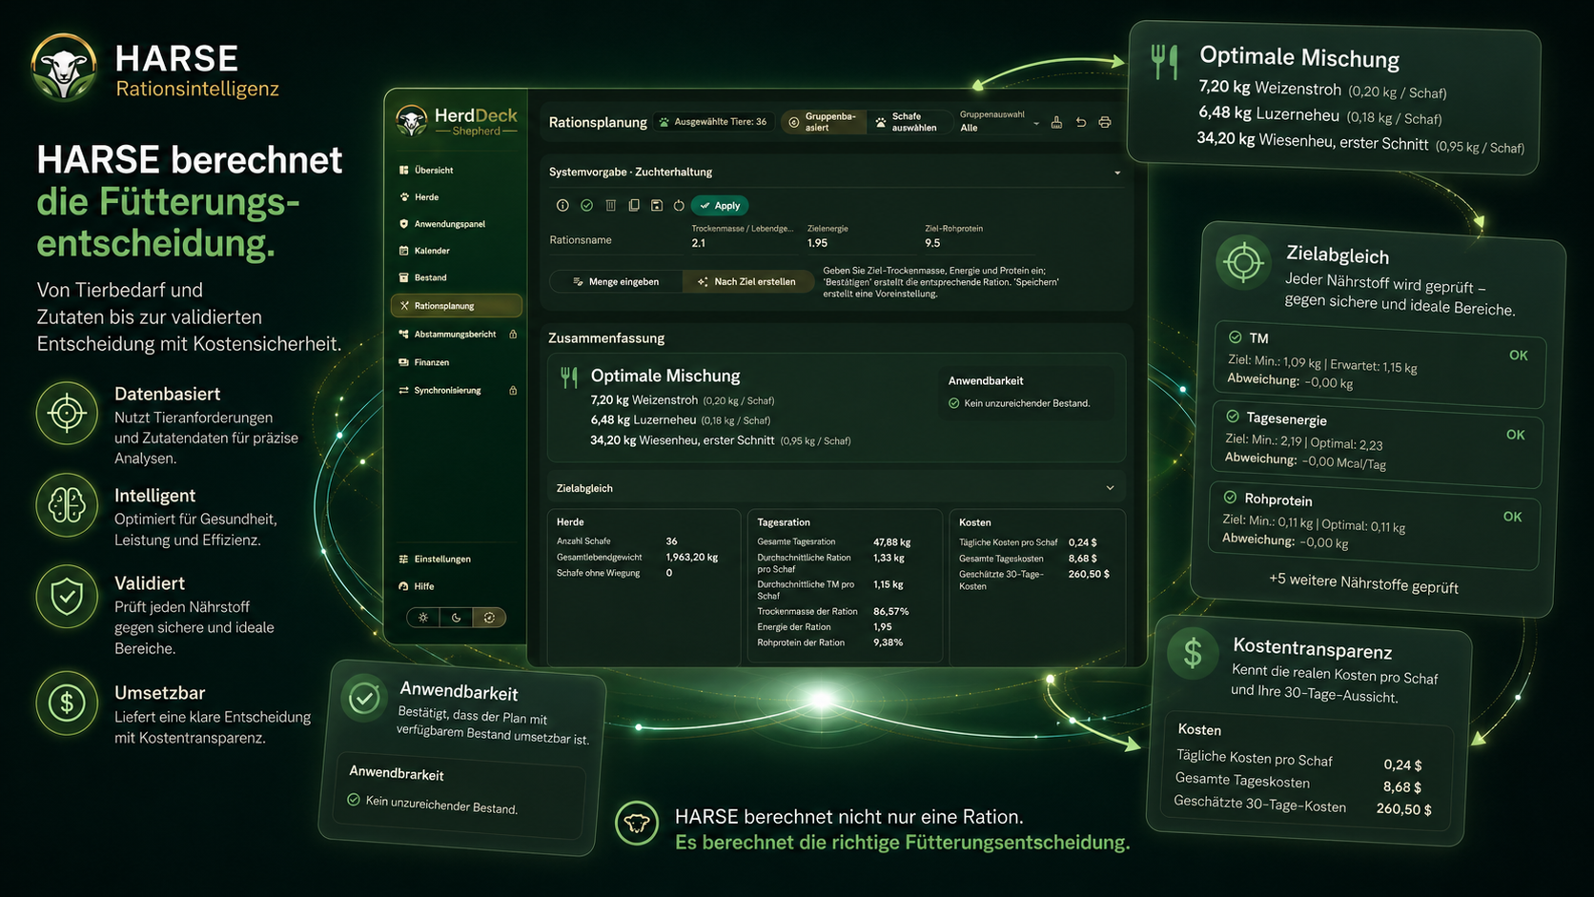This screenshot has height=897, width=1594.
Task: Click checkmark icon on Anwendbarkeit card
Action: point(364,699)
